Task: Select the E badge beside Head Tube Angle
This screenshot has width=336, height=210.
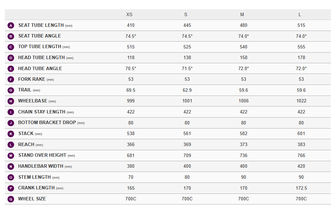Action: (11, 69)
